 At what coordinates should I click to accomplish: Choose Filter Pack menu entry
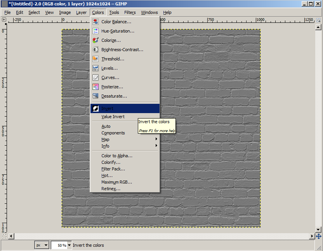coord(125,169)
